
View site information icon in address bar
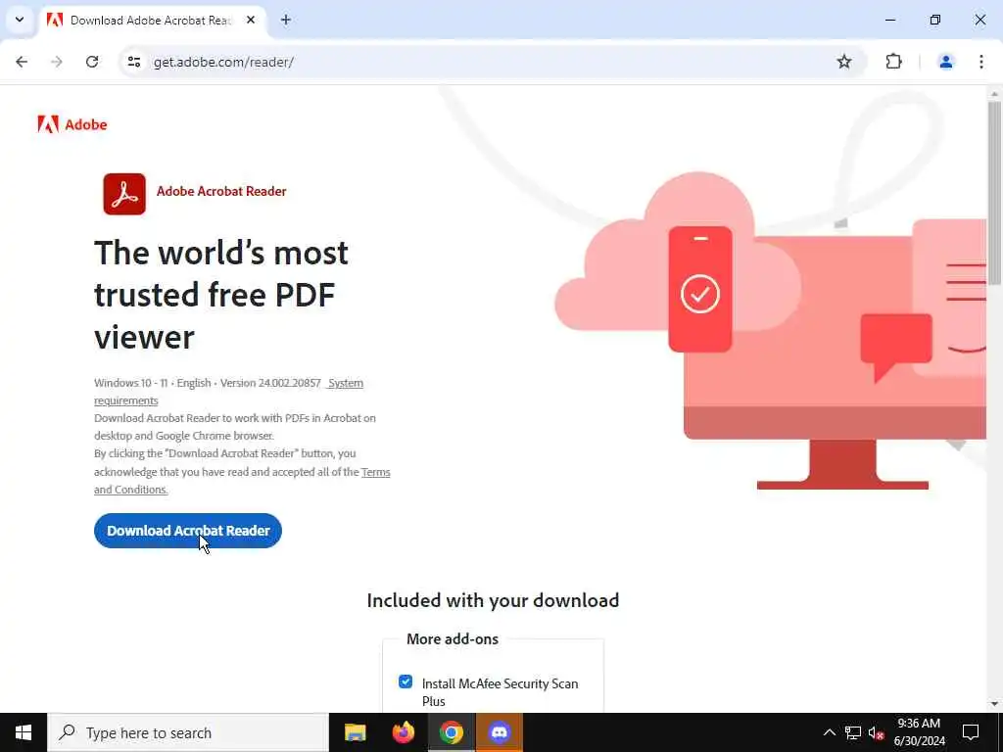133,62
